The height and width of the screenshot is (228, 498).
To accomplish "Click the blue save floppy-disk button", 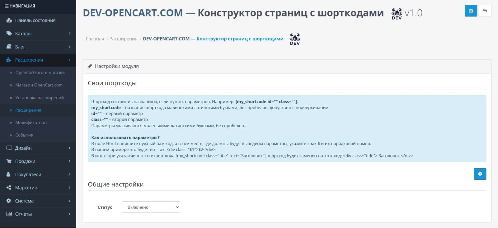I will pos(471,11).
